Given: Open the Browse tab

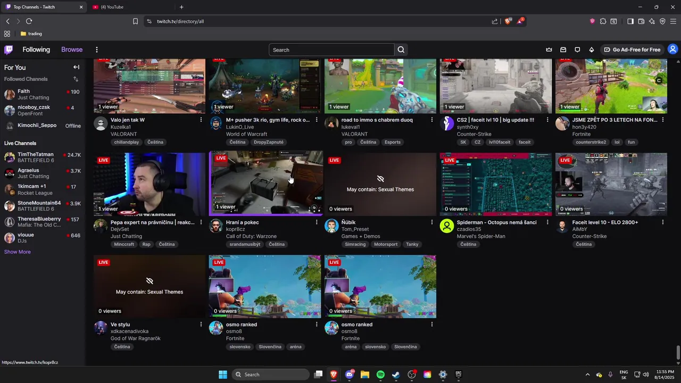Looking at the screenshot, I should pos(72,49).
